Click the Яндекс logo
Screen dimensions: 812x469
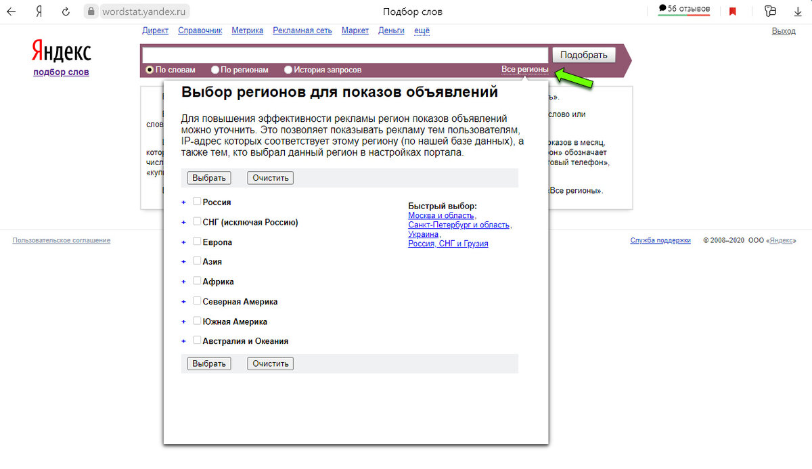click(61, 51)
